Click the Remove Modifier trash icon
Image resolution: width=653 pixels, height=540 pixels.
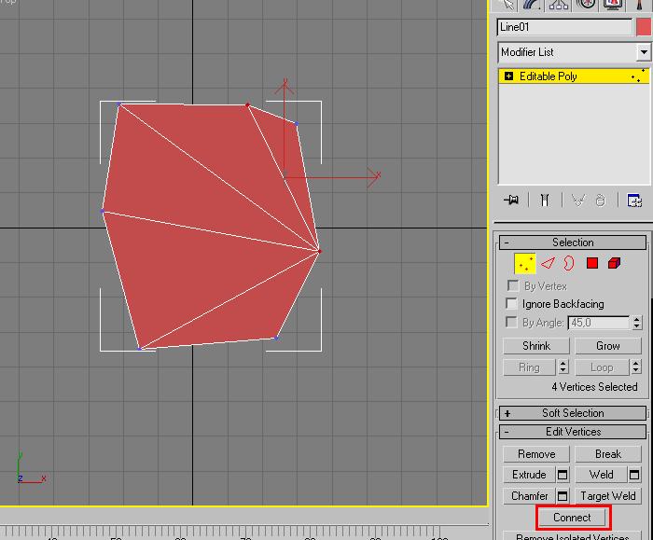(600, 201)
